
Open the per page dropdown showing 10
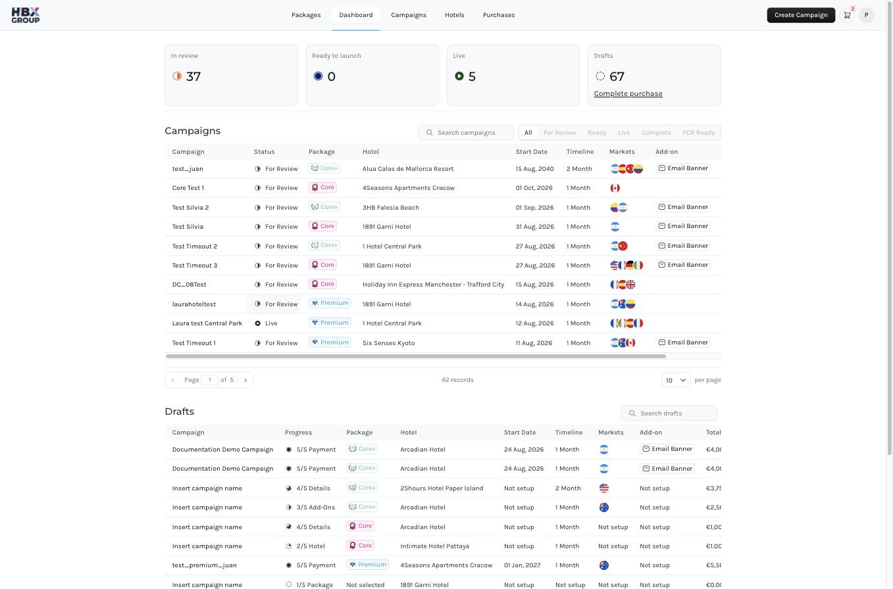point(676,380)
